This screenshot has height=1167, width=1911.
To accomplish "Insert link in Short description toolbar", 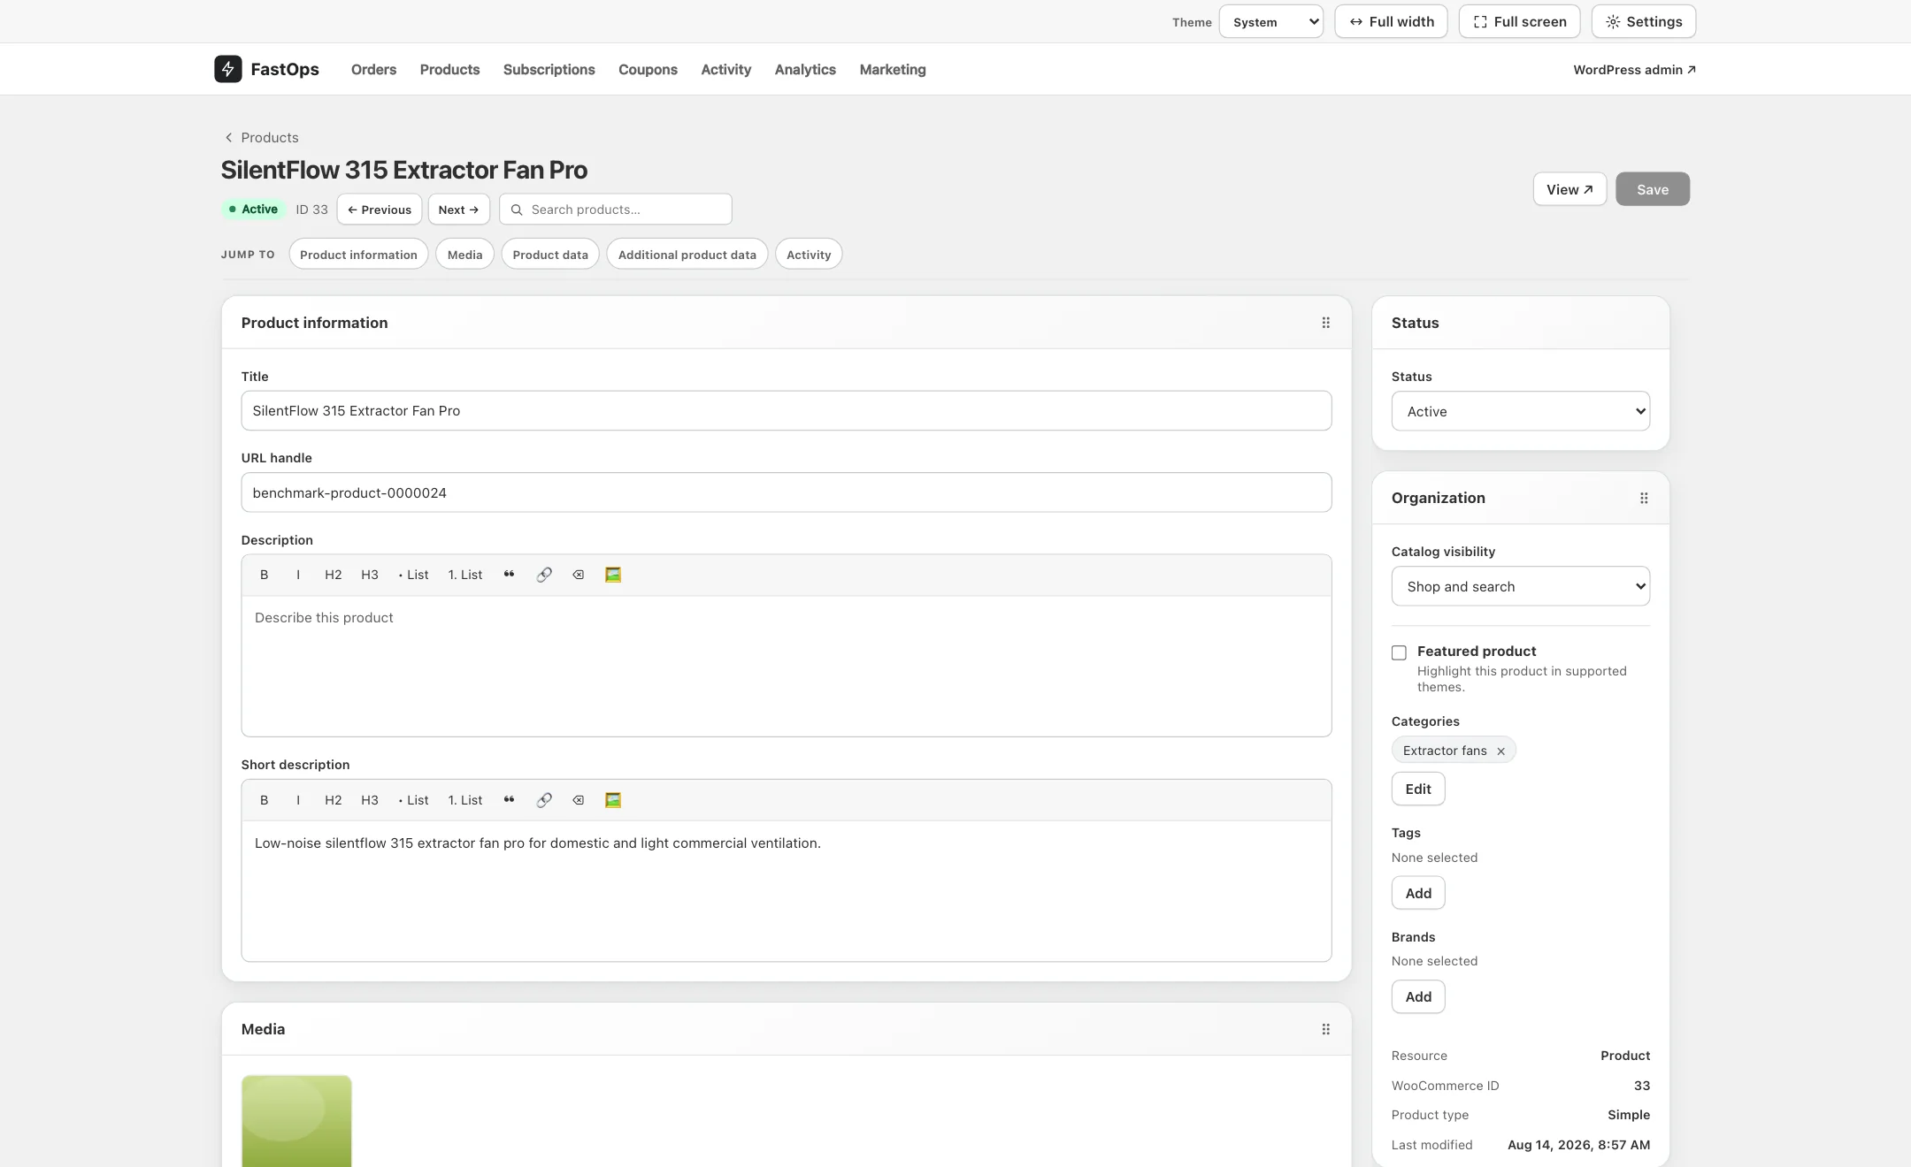I will coord(544,800).
